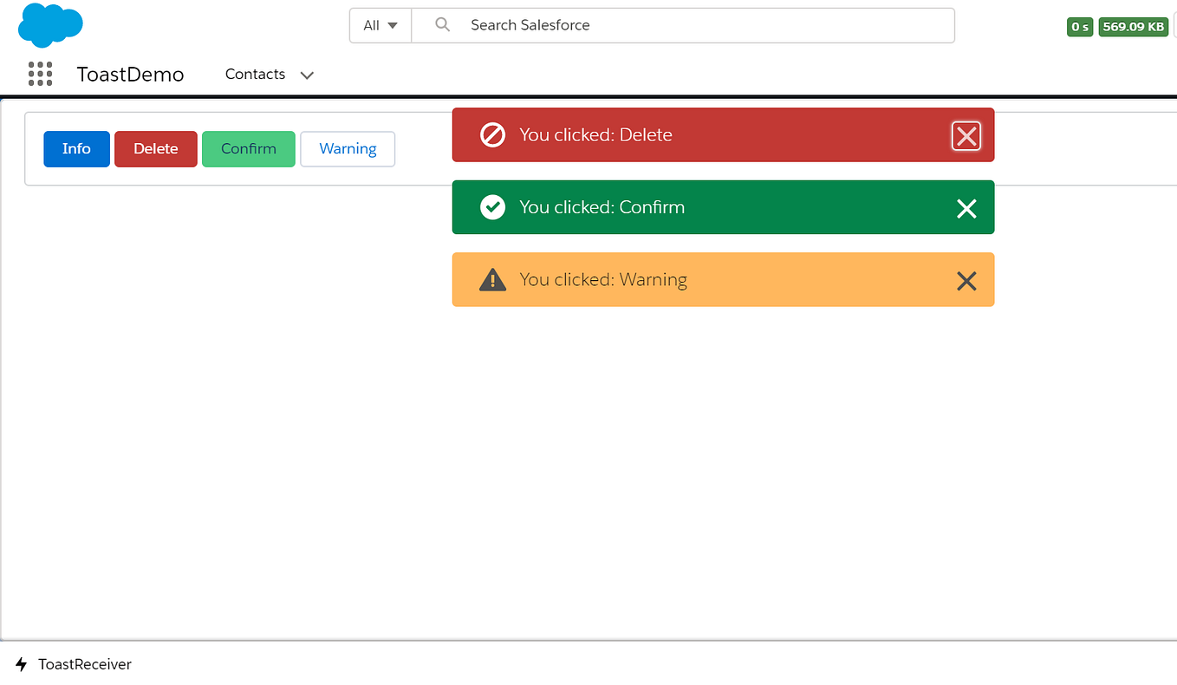Viewport: 1177px width, 685px height.
Task: Click the search magnifier icon
Action: (x=442, y=25)
